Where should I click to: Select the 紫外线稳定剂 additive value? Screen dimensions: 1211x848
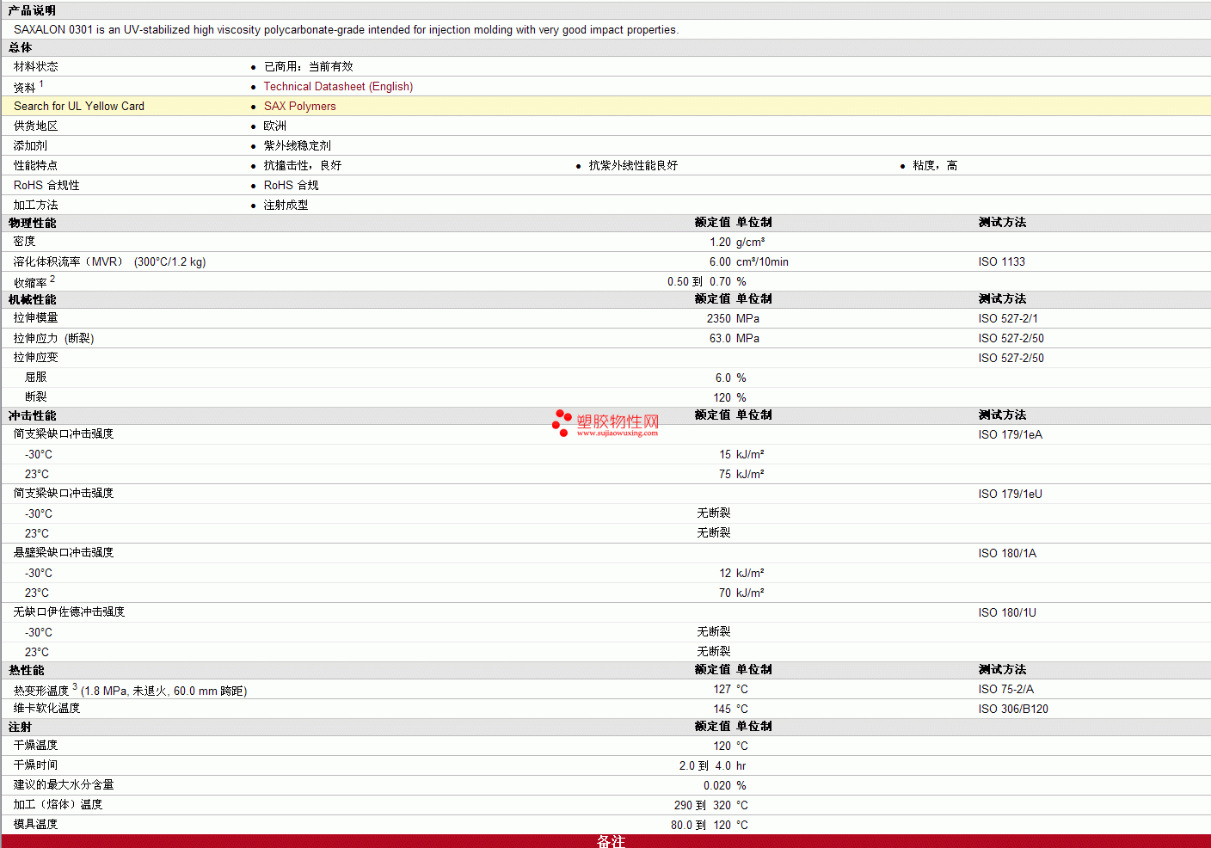[297, 145]
